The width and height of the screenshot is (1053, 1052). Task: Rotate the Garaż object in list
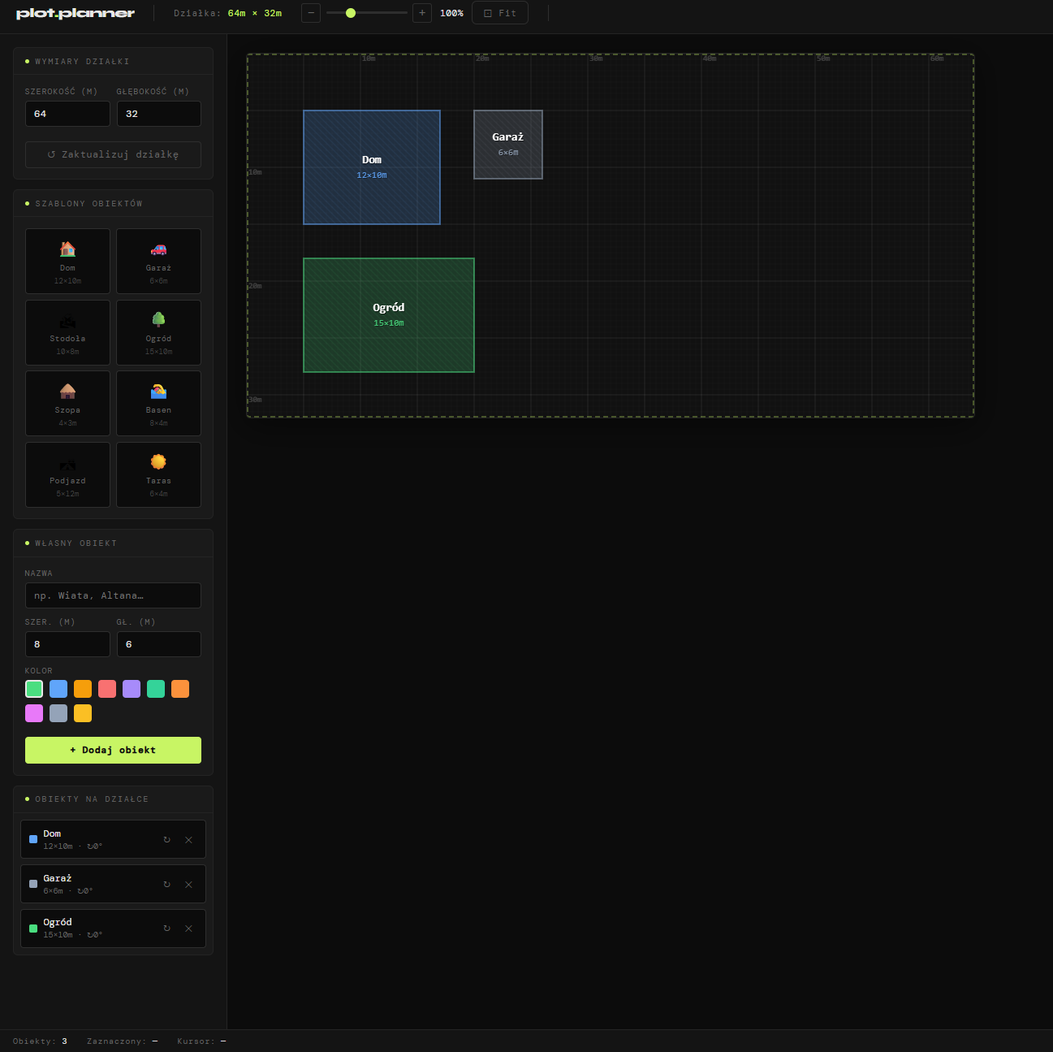[x=167, y=885]
